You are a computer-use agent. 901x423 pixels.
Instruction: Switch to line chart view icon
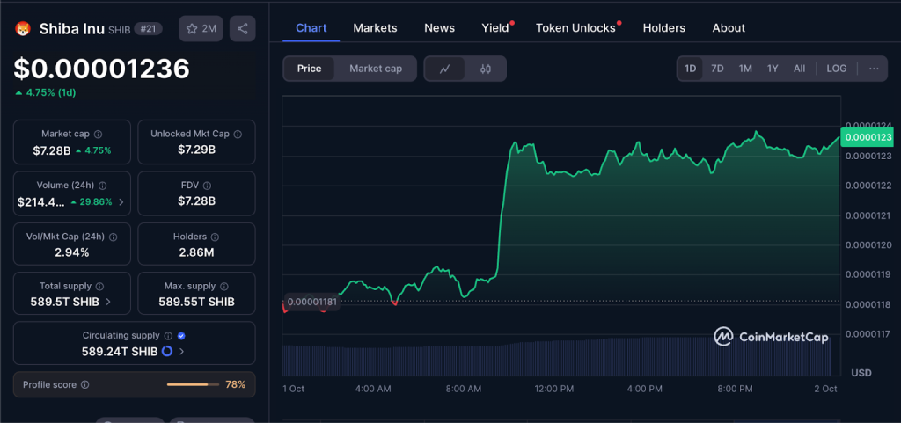coord(445,69)
